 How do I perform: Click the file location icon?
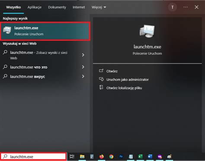pyautogui.click(x=101, y=87)
